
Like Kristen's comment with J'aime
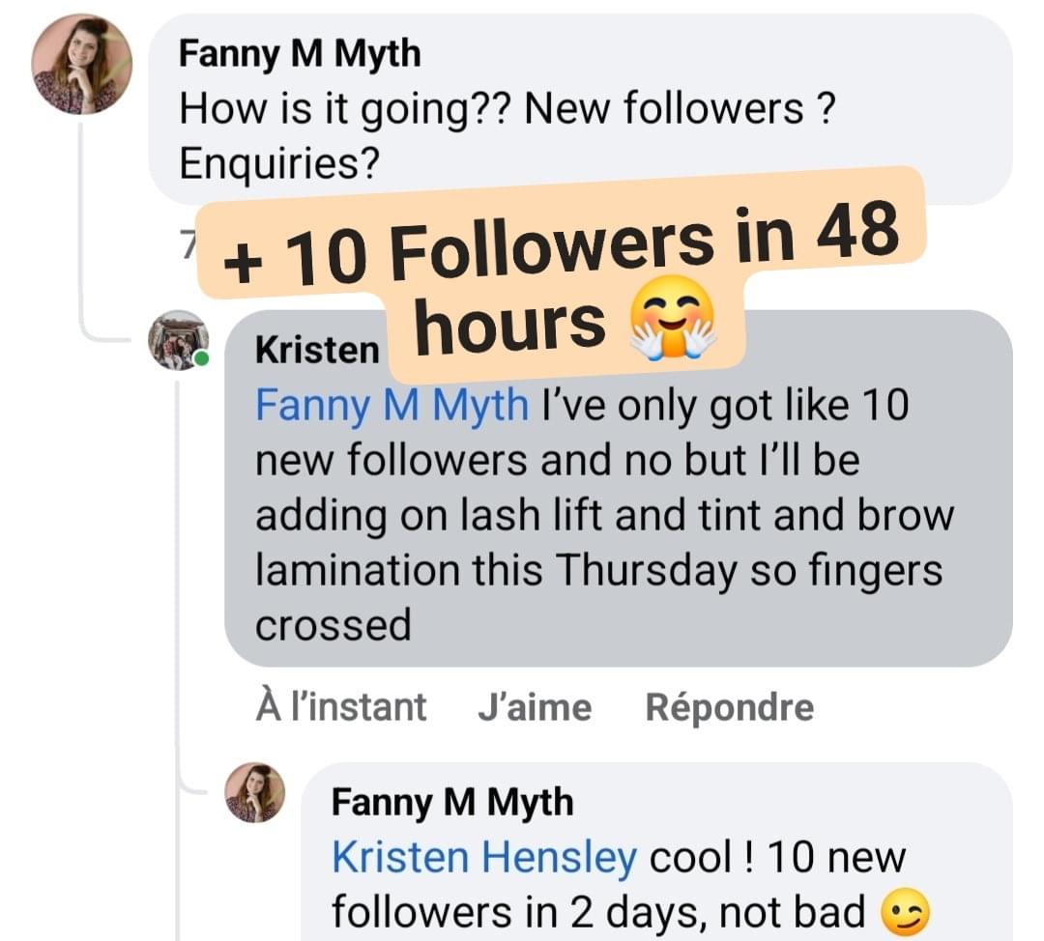[535, 707]
